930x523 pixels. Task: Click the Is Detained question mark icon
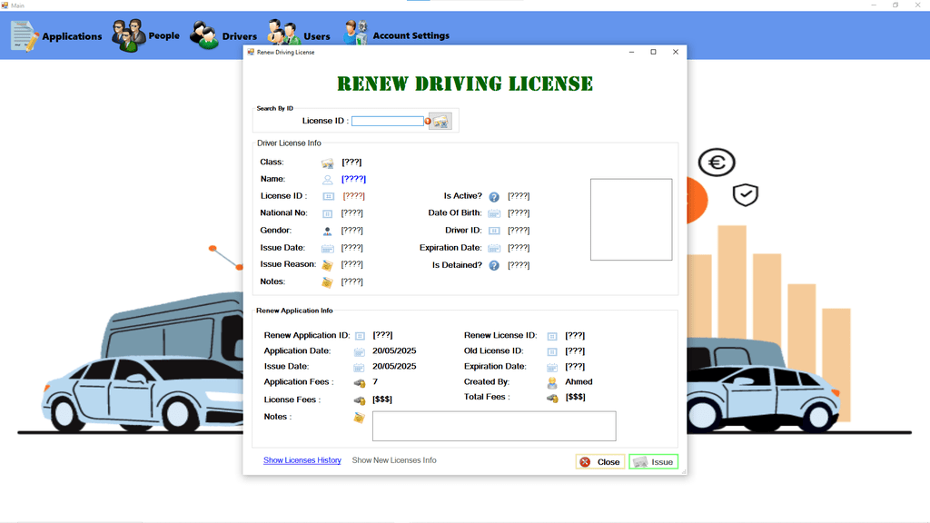point(494,266)
